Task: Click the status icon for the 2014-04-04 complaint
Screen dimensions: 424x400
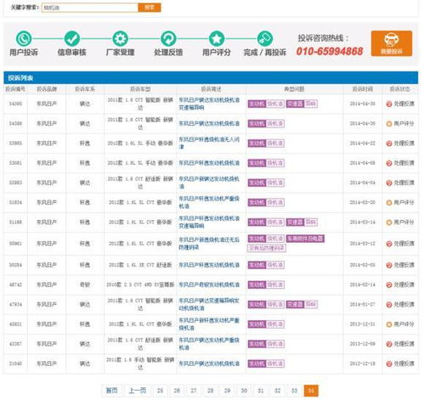Action: [389, 183]
